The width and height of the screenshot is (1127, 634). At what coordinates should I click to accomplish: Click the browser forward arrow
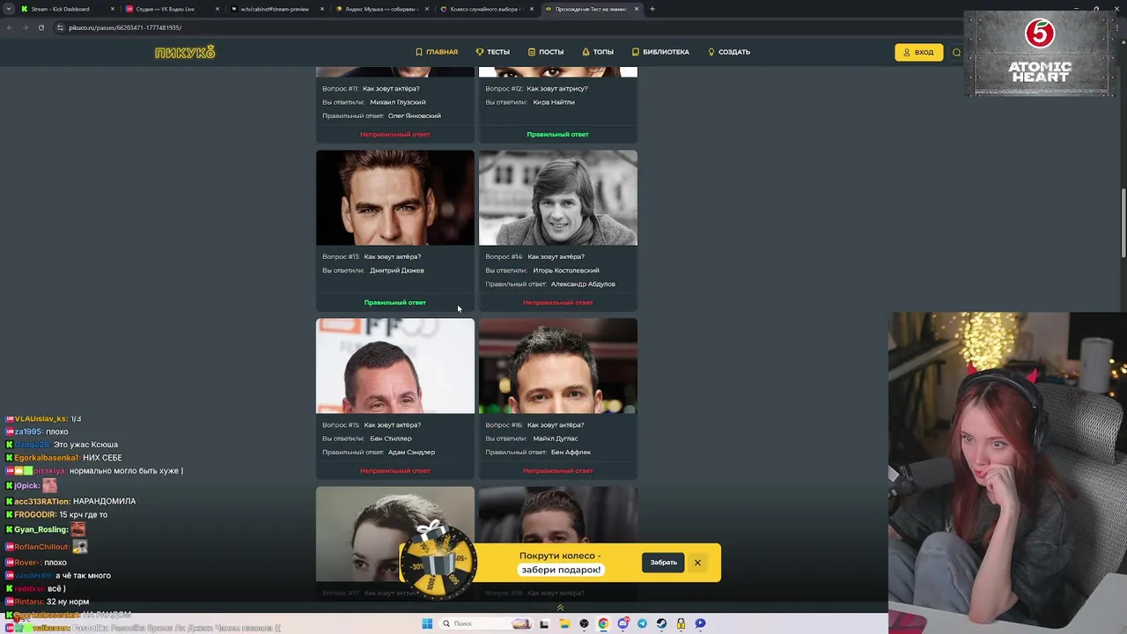tap(26, 27)
